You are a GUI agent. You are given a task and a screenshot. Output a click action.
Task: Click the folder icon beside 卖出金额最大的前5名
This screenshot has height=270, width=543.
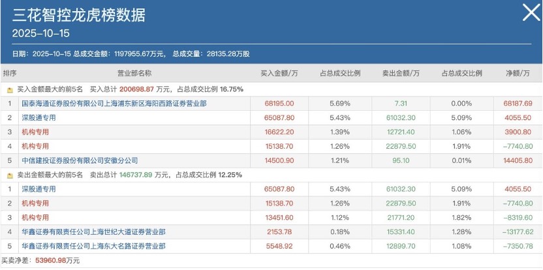(10, 175)
